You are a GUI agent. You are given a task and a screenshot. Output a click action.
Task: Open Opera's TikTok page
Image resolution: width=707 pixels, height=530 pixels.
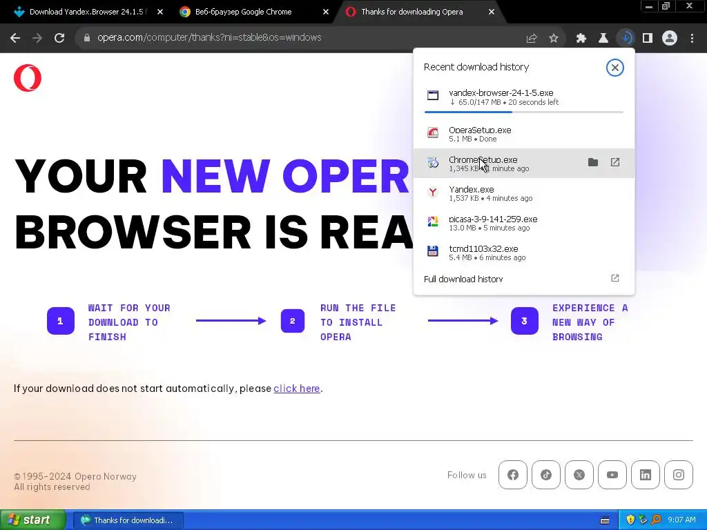(546, 475)
